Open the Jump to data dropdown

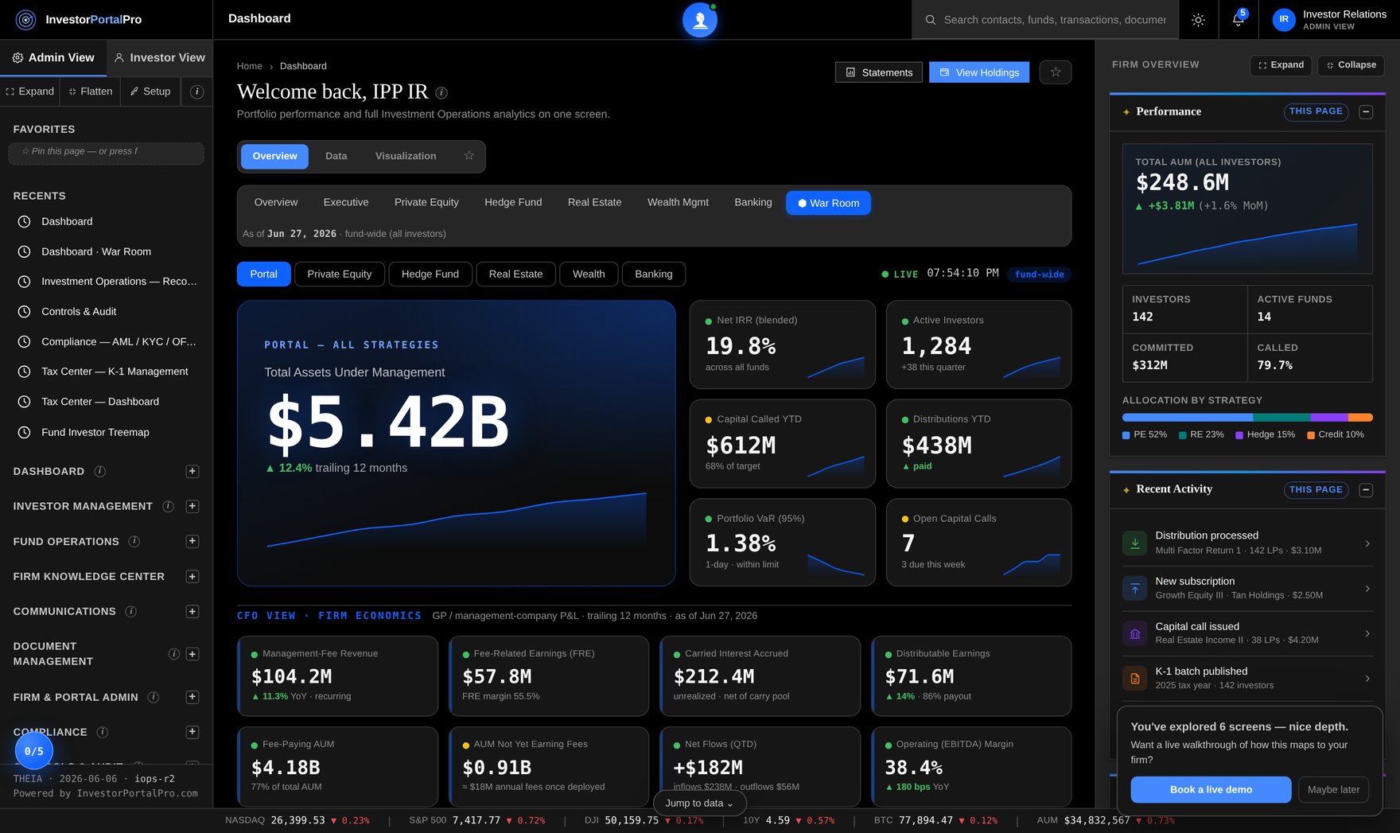pyautogui.click(x=699, y=803)
